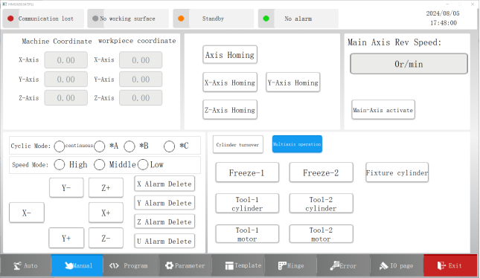This screenshot has height=278, width=480.
Task: Jog the Y+ axis button
Action: coord(66,238)
